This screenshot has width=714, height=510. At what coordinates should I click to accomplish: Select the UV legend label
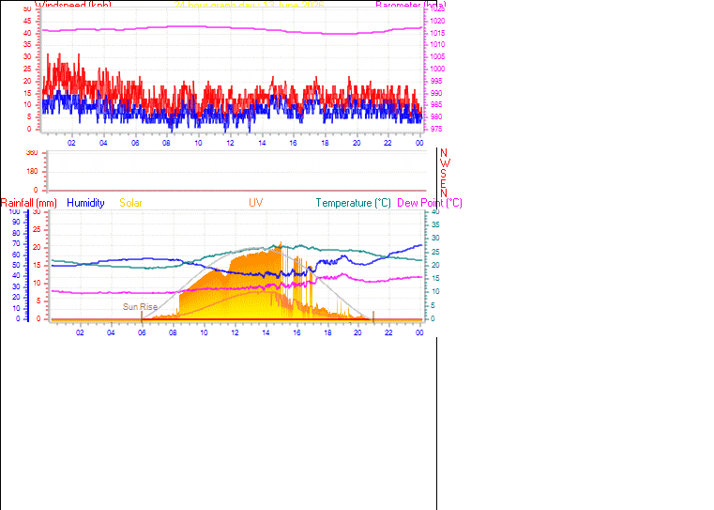(x=256, y=203)
